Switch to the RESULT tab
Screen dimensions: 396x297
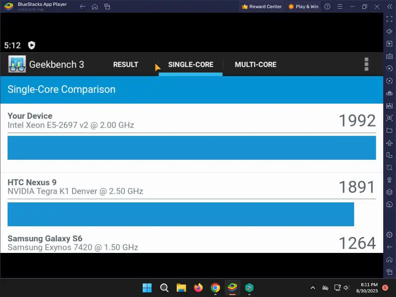pos(126,65)
